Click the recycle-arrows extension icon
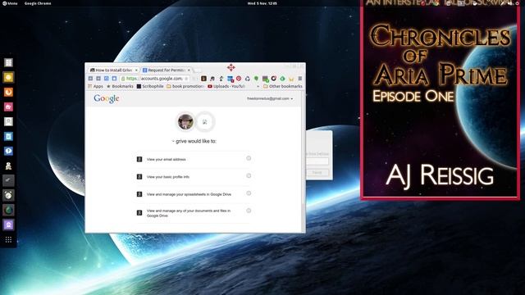The image size is (525, 295). (x=248, y=79)
